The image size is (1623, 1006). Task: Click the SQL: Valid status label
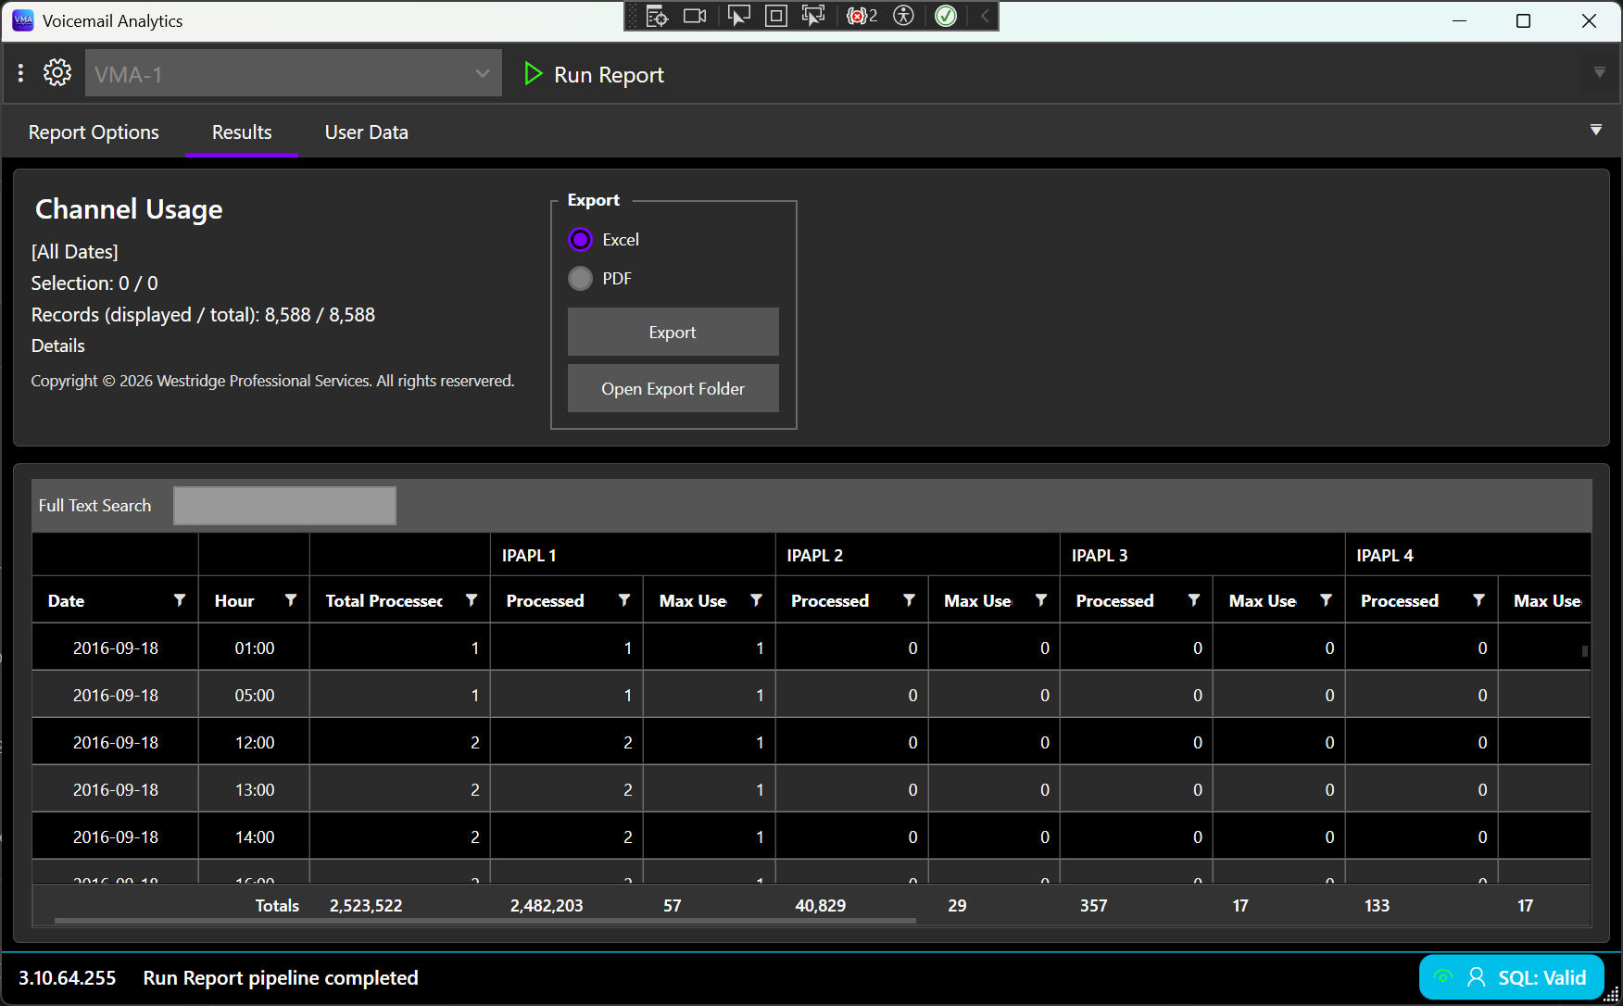[x=1541, y=978]
